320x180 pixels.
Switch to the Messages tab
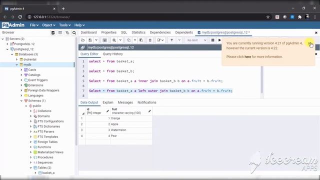click(x=125, y=102)
